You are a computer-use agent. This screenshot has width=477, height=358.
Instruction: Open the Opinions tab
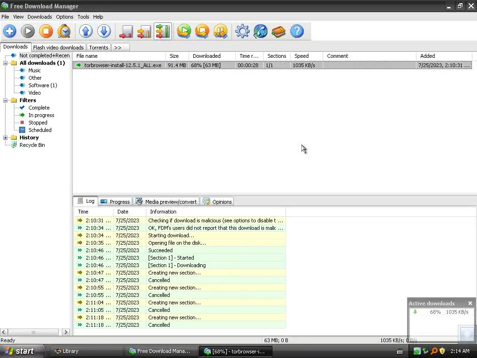[217, 201]
